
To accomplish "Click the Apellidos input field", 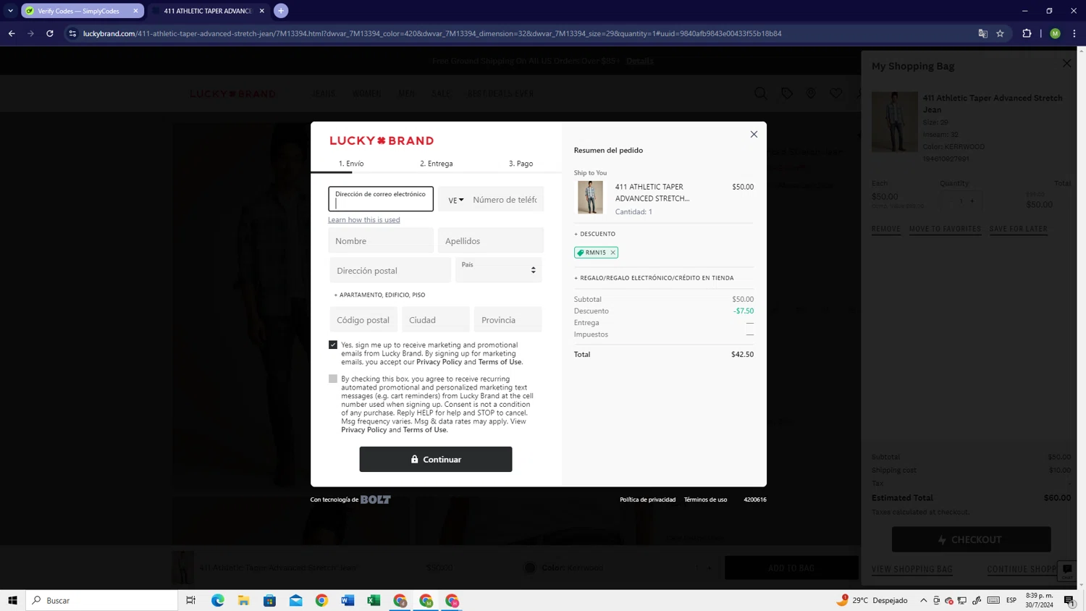I will pyautogui.click(x=490, y=240).
